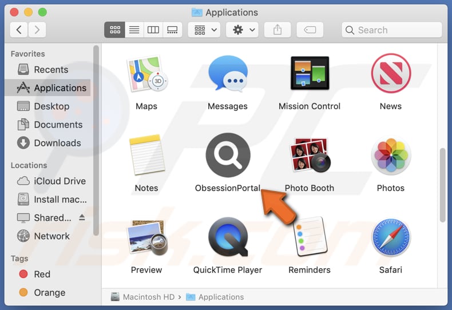
Task: Switch to list view
Action: tap(134, 30)
